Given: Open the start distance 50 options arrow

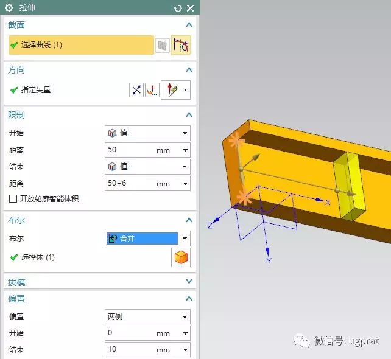Looking at the screenshot, I should click(186, 150).
